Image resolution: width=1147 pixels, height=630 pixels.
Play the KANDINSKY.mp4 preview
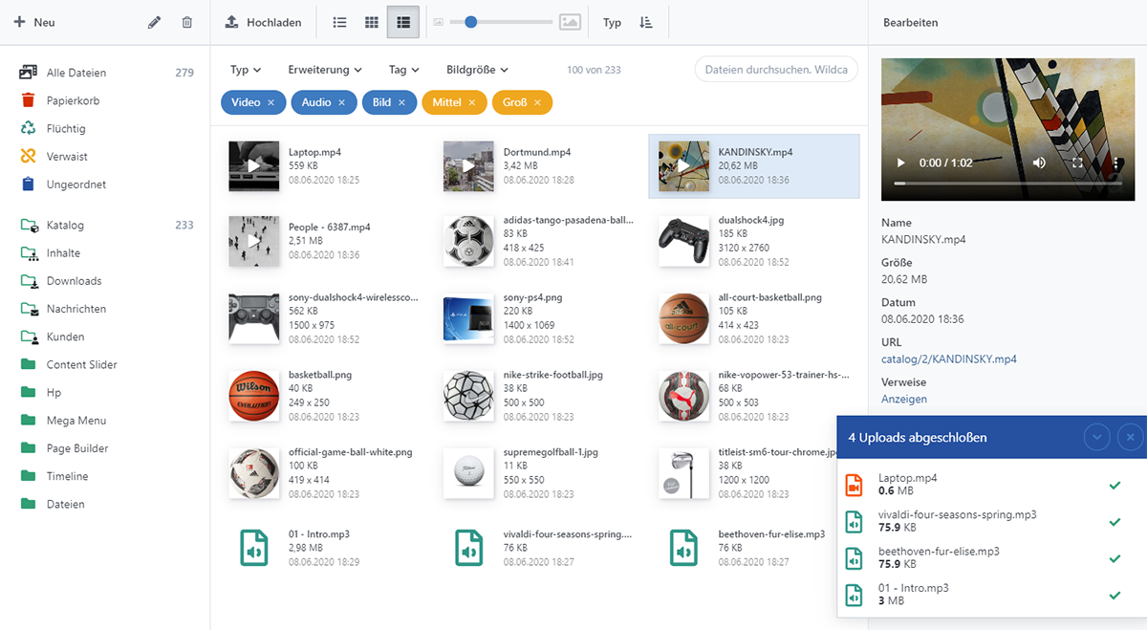pos(899,163)
